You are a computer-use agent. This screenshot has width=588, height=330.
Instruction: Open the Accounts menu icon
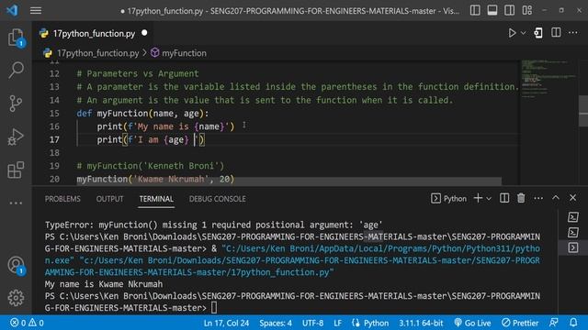[16, 265]
